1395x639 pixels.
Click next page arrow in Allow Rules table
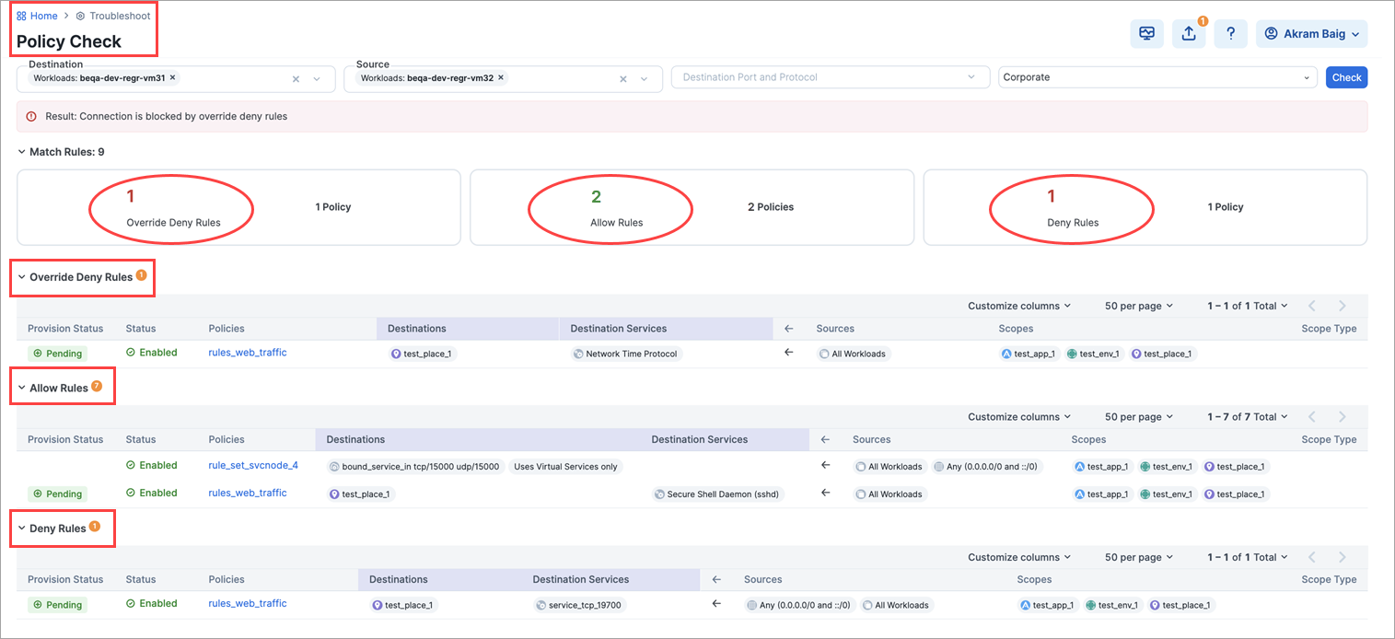click(x=1343, y=417)
